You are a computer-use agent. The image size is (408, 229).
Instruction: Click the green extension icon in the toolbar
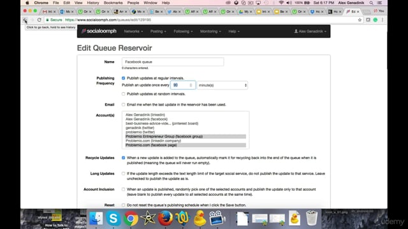point(375,20)
